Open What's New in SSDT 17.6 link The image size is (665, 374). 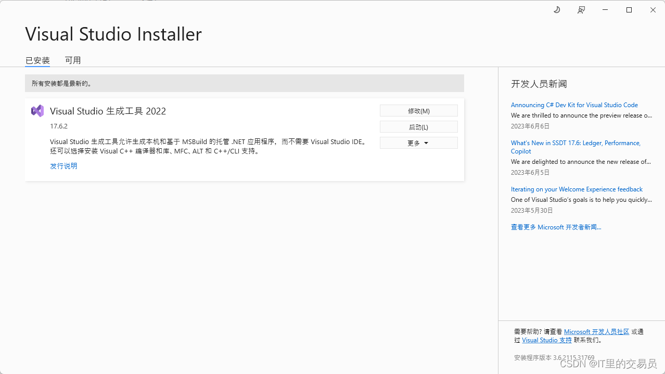(576, 147)
